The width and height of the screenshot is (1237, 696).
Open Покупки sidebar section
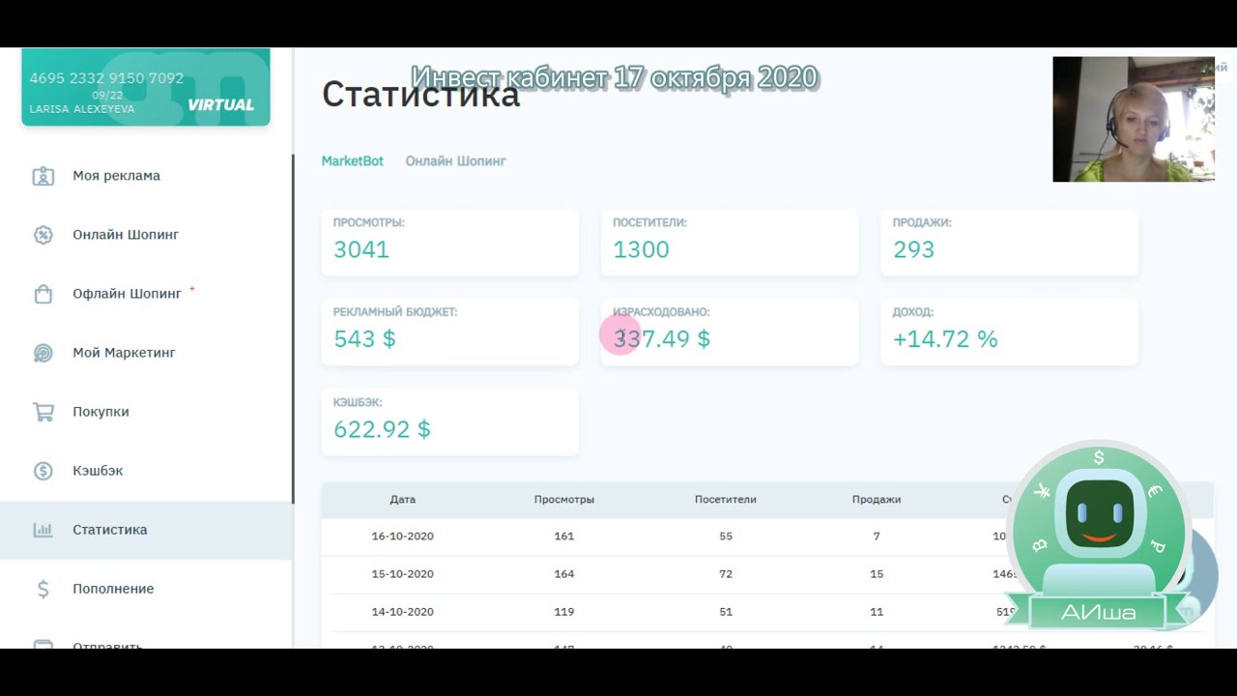click(101, 412)
